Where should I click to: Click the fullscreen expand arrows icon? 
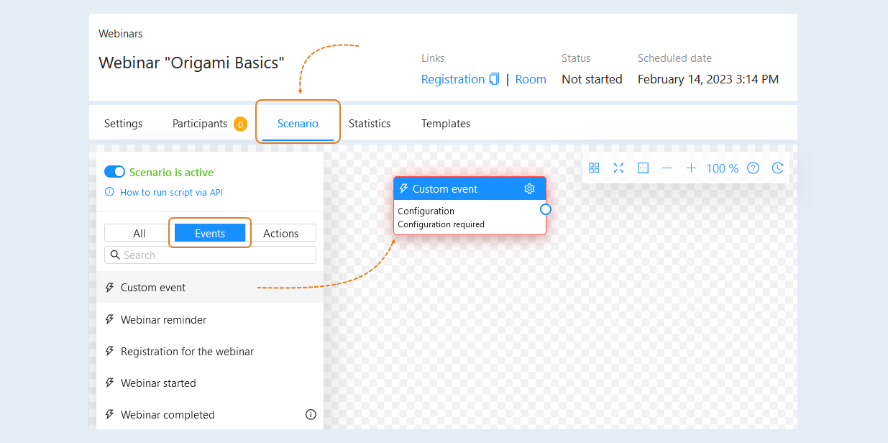618,168
